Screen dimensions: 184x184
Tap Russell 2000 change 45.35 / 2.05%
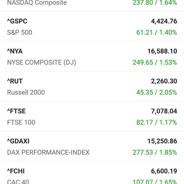point(156,92)
